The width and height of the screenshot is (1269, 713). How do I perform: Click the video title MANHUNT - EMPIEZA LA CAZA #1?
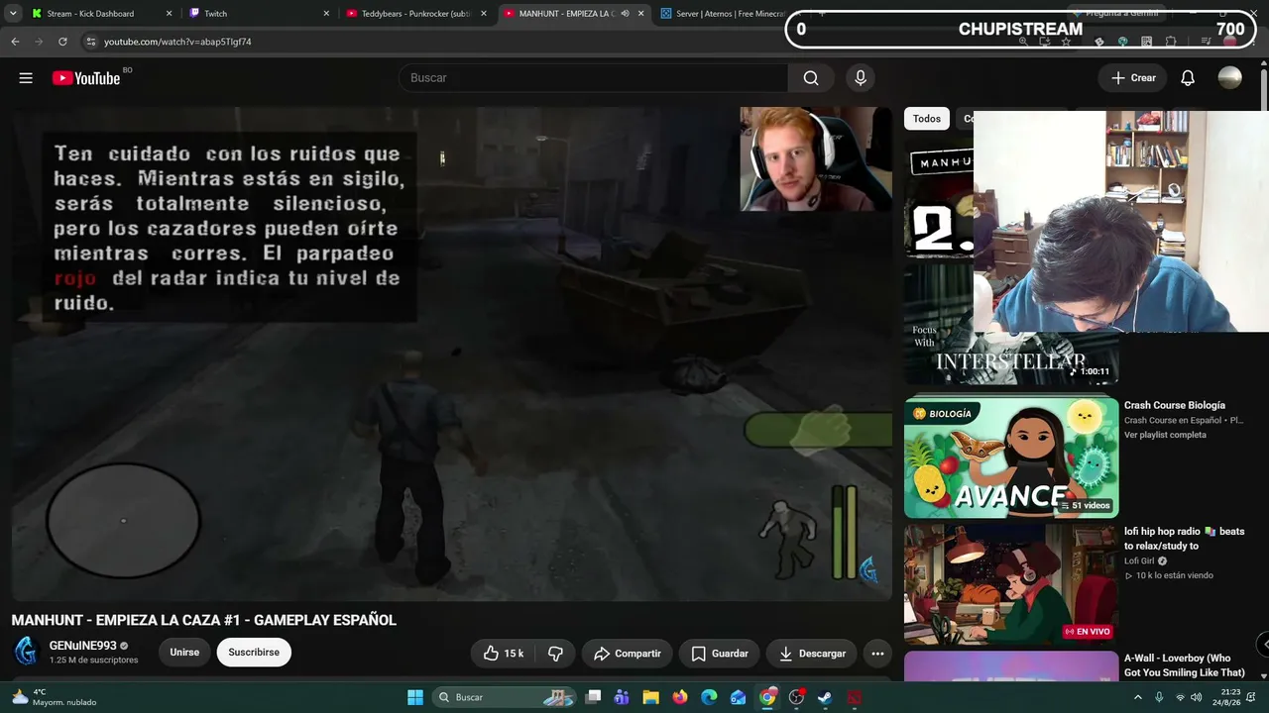tap(204, 620)
